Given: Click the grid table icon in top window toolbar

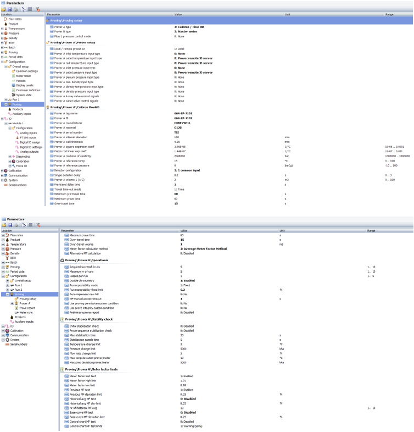Looking at the screenshot, I should [30, 9].
